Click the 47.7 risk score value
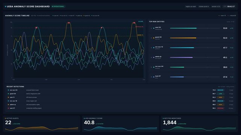 225,48
